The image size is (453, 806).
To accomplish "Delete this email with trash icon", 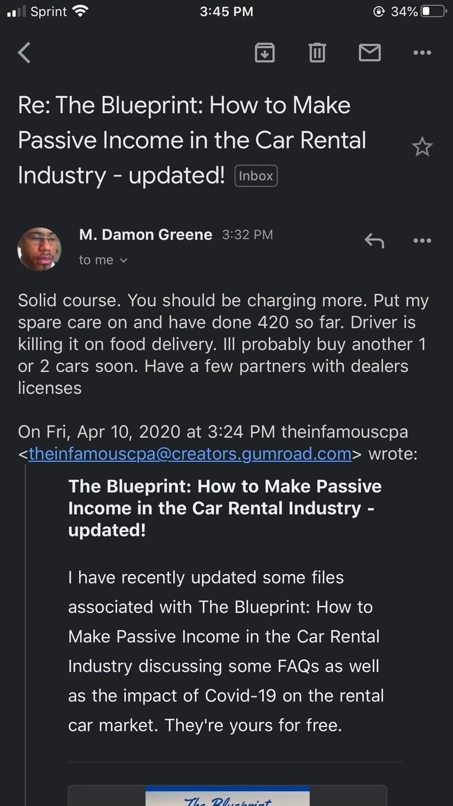I will pos(317,53).
